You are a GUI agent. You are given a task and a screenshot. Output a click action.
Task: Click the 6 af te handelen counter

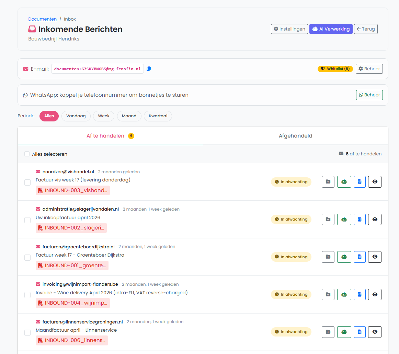tap(360, 154)
